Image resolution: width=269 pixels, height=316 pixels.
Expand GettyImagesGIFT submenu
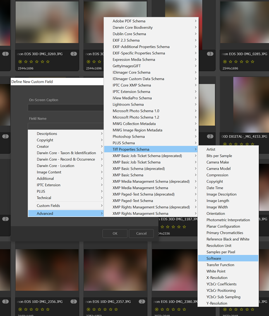coord(151,66)
